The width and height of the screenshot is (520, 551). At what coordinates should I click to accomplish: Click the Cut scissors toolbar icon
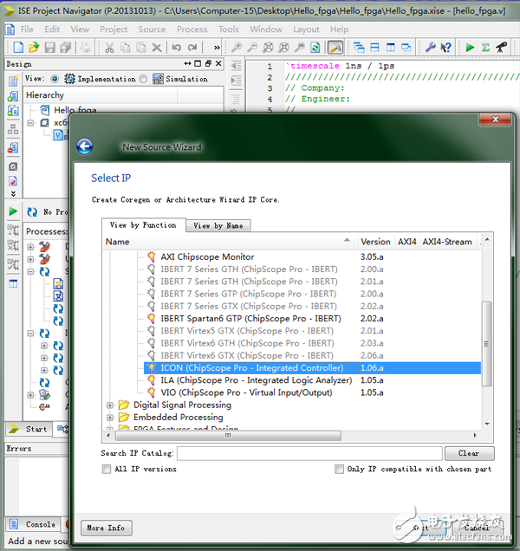pos(111,47)
